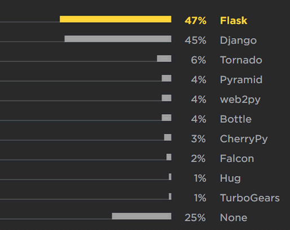Select the Tornado label
The height and width of the screenshot is (230, 290).
point(241,60)
